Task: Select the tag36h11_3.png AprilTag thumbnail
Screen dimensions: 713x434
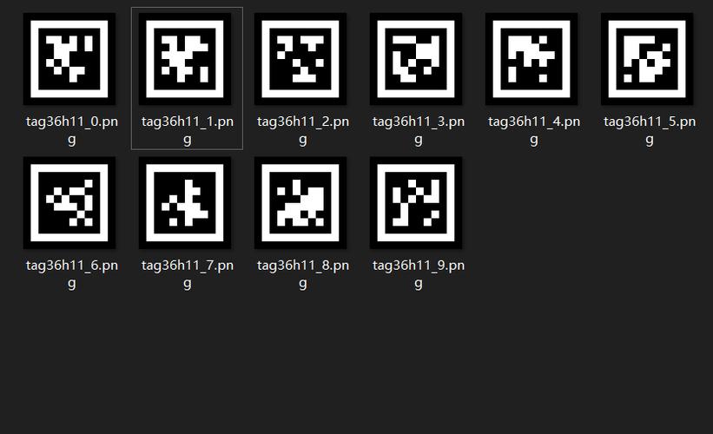Action: (416, 59)
